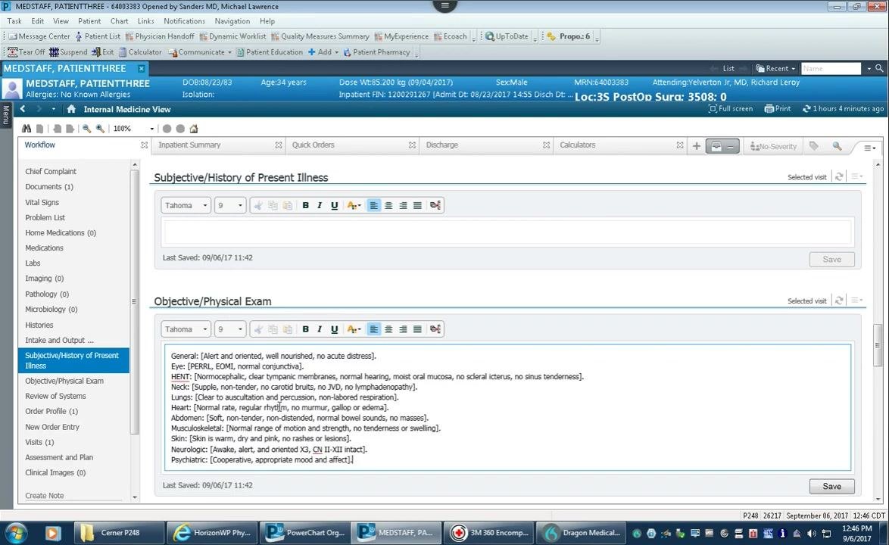The width and height of the screenshot is (889, 545).
Task: Open the Add toolbar dropdown
Action: (336, 52)
